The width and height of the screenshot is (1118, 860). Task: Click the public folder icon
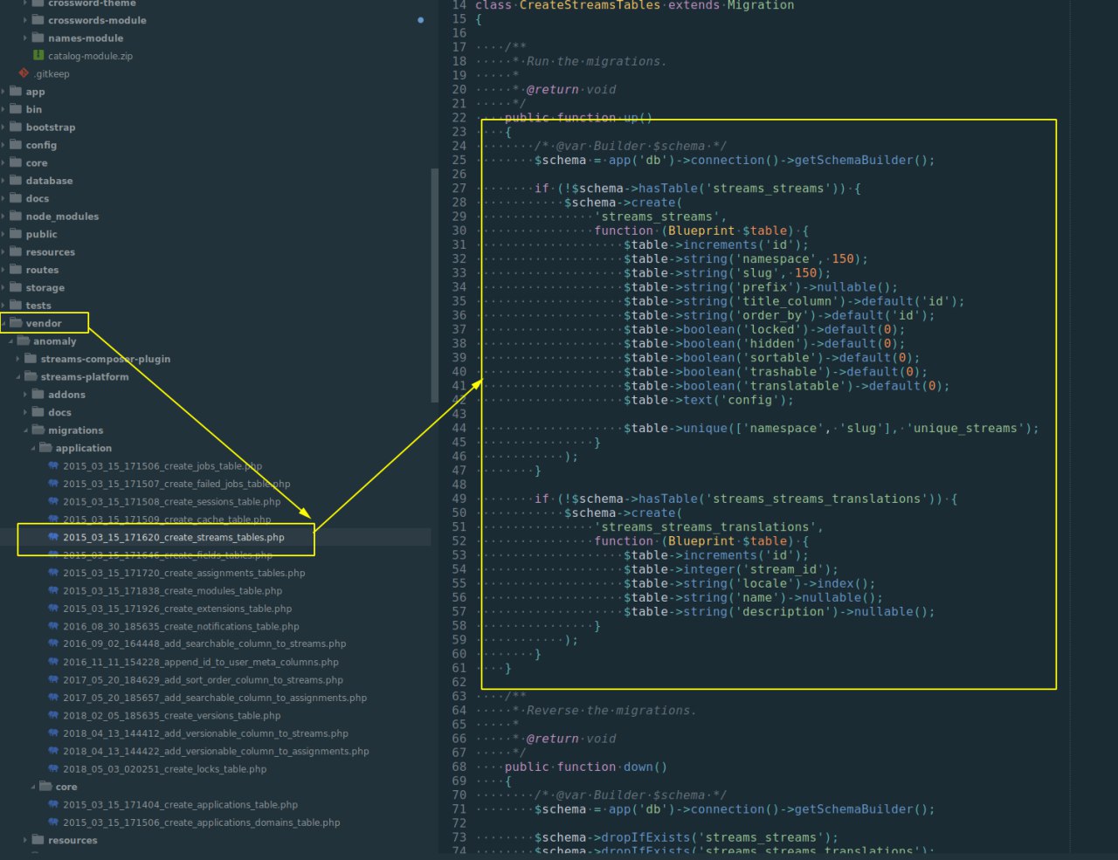[16, 234]
